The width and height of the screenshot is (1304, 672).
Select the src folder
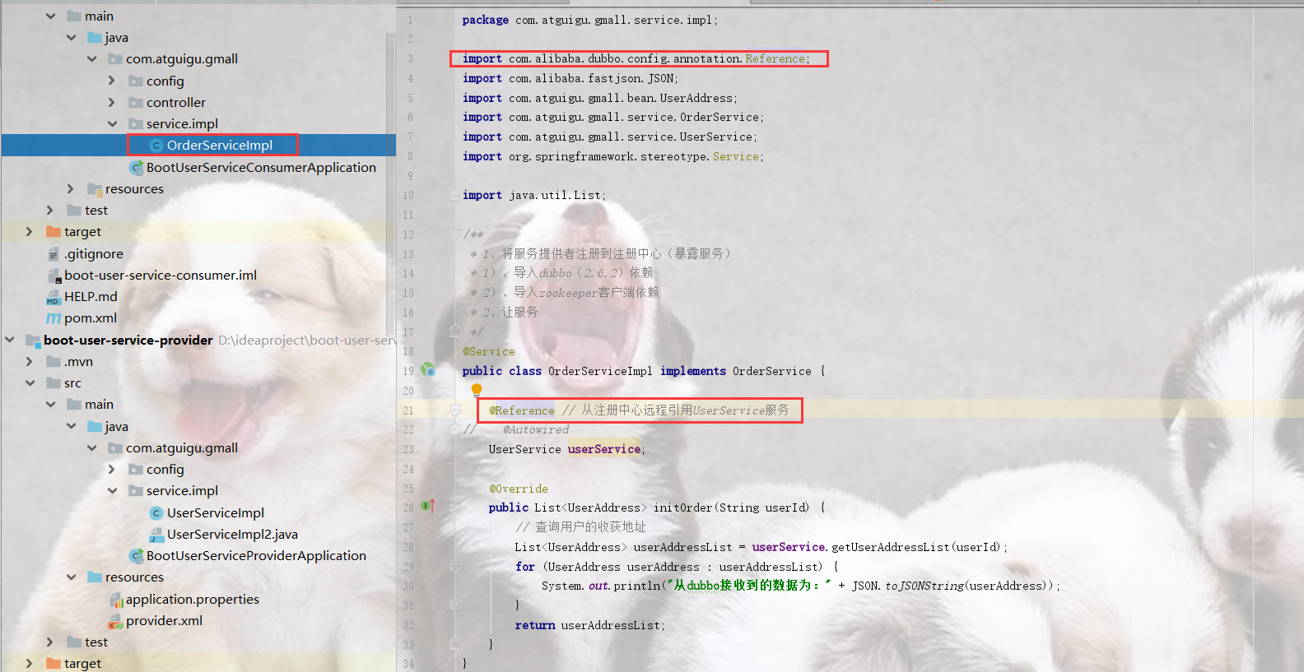click(x=72, y=383)
